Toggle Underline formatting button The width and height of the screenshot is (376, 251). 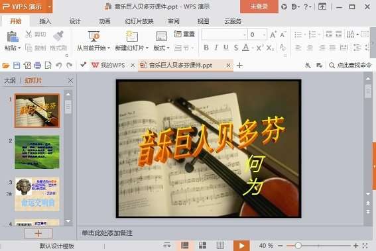[x=226, y=48]
